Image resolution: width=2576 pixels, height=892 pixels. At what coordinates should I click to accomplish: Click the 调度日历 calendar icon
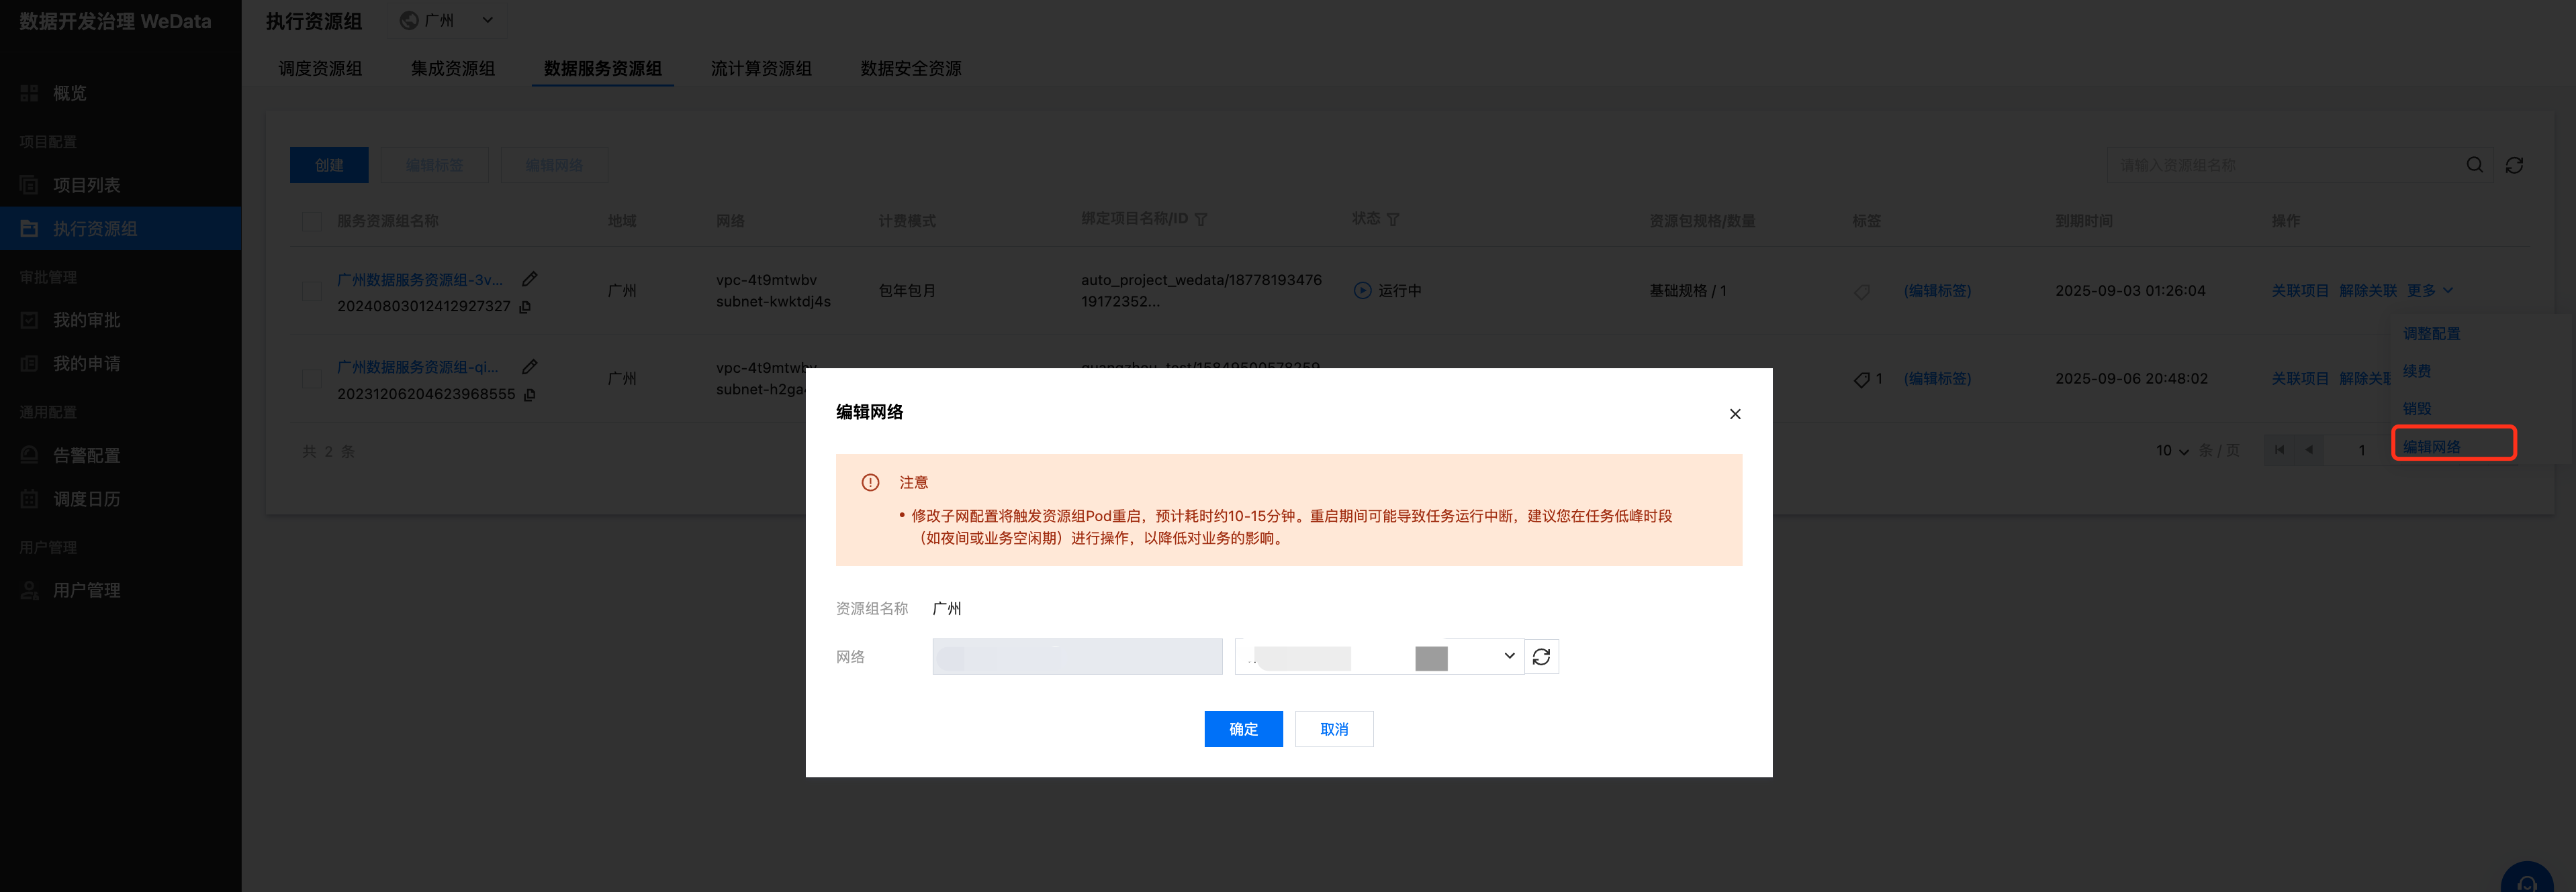pyautogui.click(x=29, y=500)
